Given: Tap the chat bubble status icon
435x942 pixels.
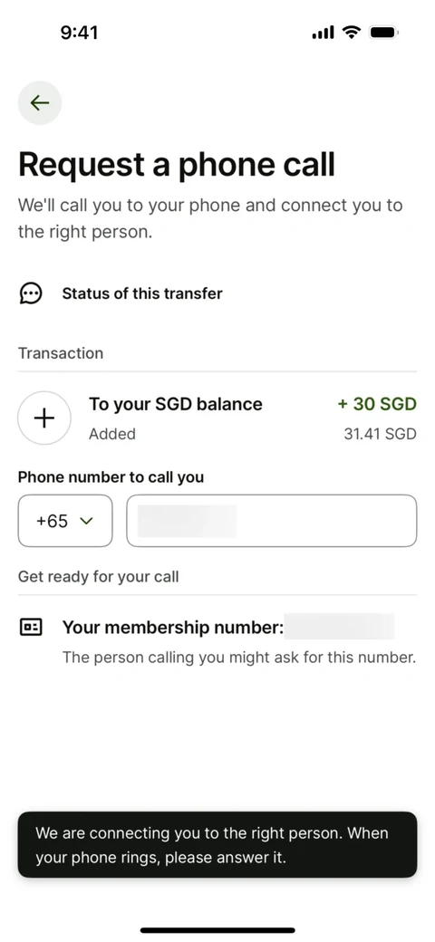Looking at the screenshot, I should tap(31, 293).
